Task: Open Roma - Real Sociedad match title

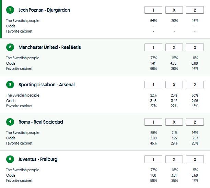Action: (x=41, y=122)
